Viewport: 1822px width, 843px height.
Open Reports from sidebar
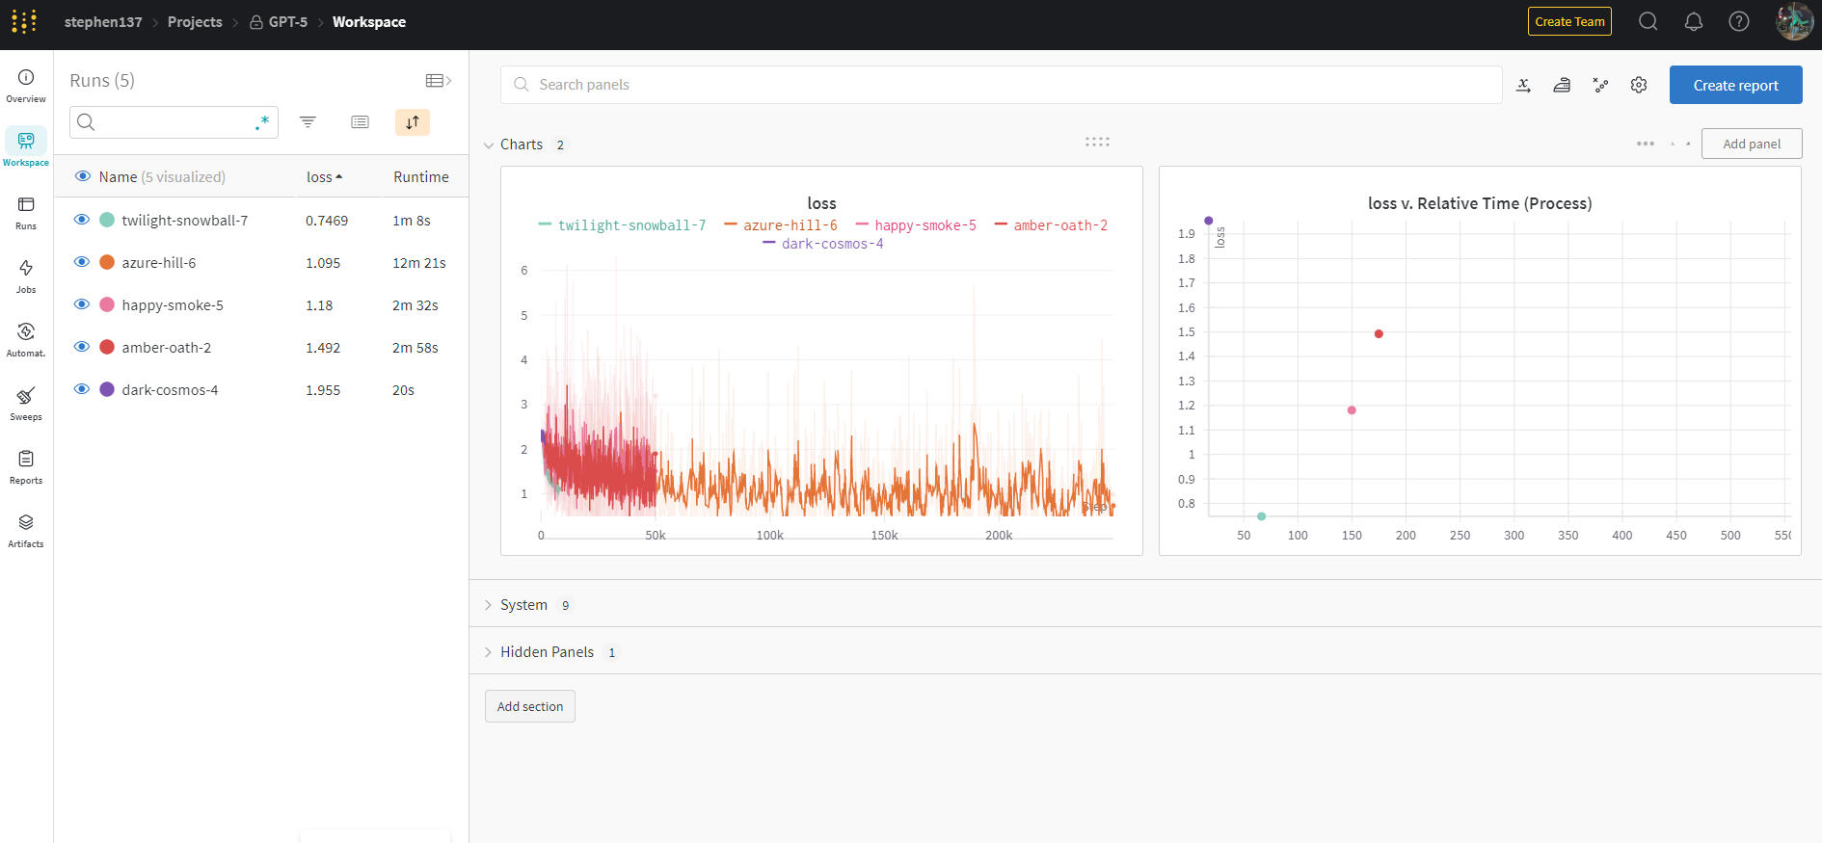tap(26, 467)
